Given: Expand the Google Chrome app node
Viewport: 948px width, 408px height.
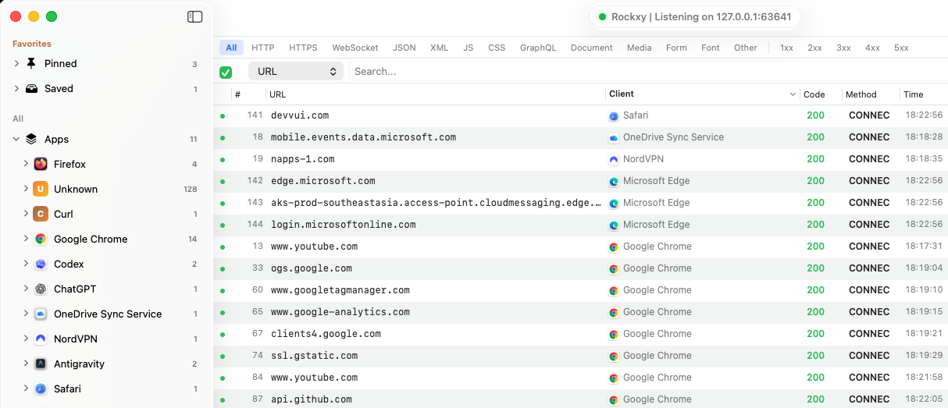Looking at the screenshot, I should (26, 239).
